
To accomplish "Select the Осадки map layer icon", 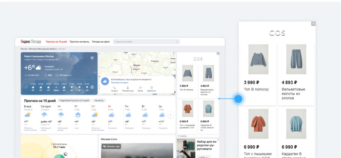I will tap(114, 87).
